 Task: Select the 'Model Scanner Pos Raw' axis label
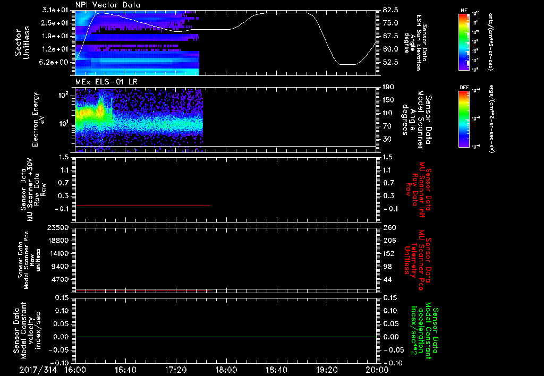(x=29, y=260)
